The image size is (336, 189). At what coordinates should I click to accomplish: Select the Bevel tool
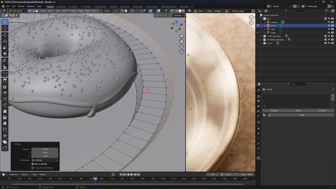pos(5,93)
